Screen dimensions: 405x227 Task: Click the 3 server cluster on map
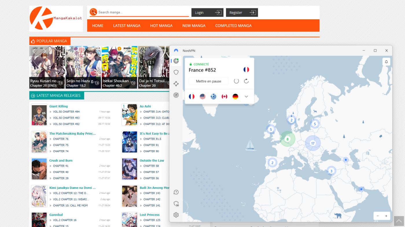[x=331, y=171]
